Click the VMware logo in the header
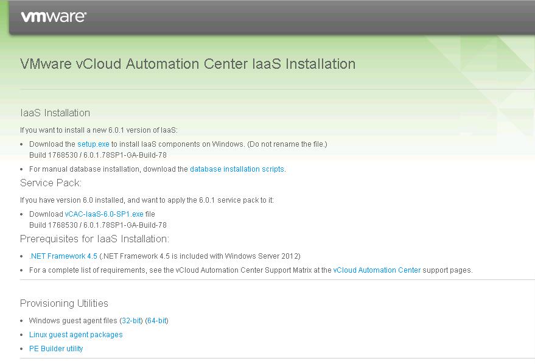Viewport: 535px width, 364px height. tap(54, 16)
